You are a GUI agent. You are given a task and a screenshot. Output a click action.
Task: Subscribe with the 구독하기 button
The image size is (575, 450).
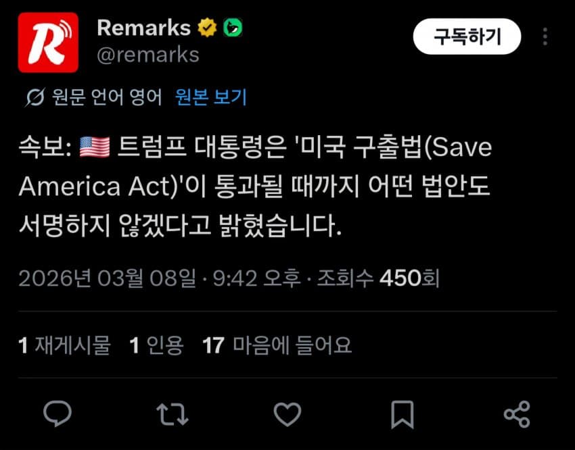pos(467,36)
